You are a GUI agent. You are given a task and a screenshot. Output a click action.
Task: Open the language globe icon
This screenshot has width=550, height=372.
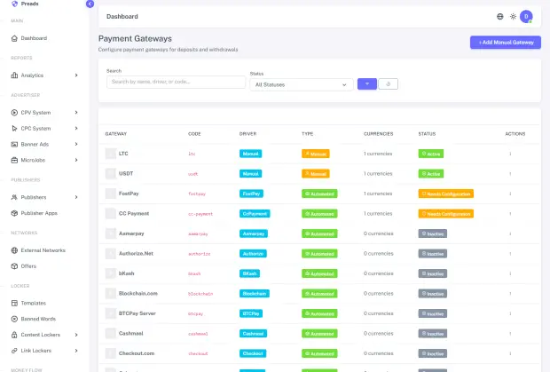tap(499, 17)
